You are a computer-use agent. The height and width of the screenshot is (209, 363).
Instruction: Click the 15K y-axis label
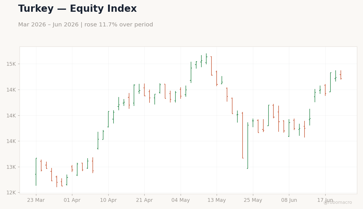pos(11,64)
